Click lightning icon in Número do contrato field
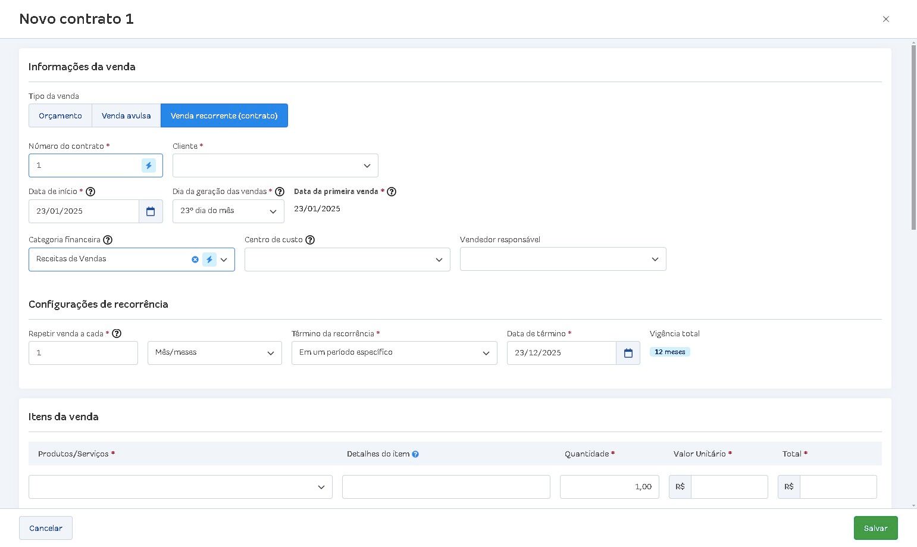Screen dimensions: 917x547 tap(149, 165)
